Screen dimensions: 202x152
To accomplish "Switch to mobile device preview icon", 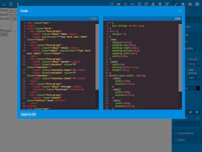I will [x=18, y=4].
